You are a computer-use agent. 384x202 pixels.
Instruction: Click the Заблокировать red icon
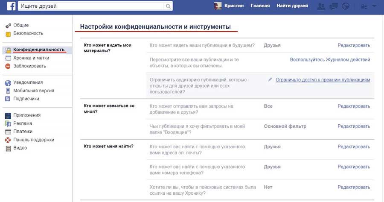[x=8, y=66]
